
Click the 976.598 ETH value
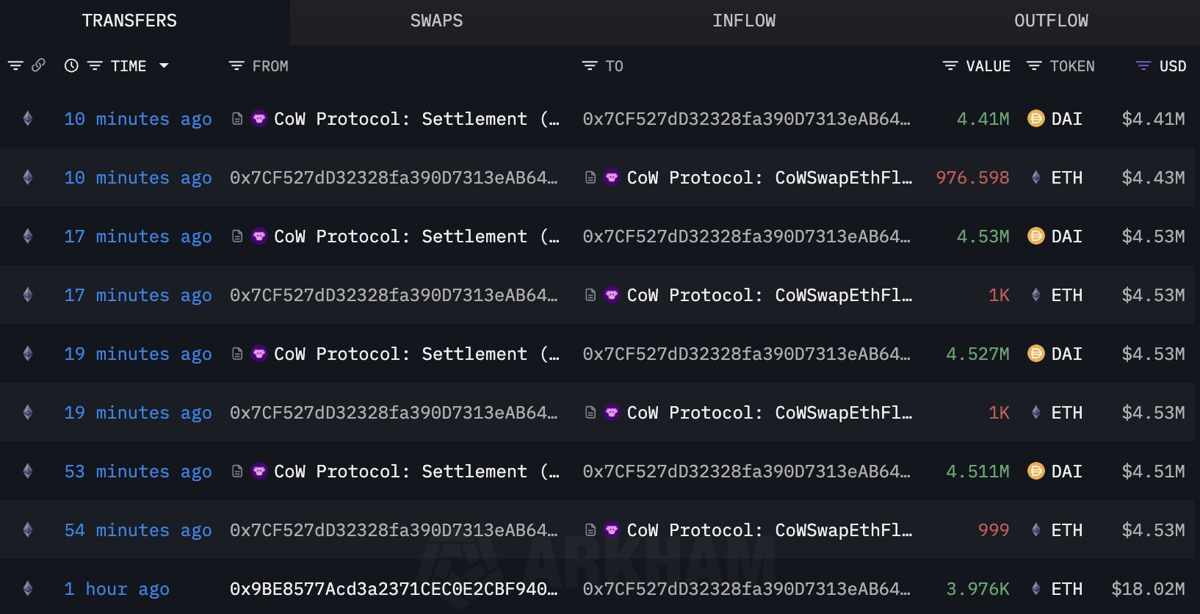point(972,178)
